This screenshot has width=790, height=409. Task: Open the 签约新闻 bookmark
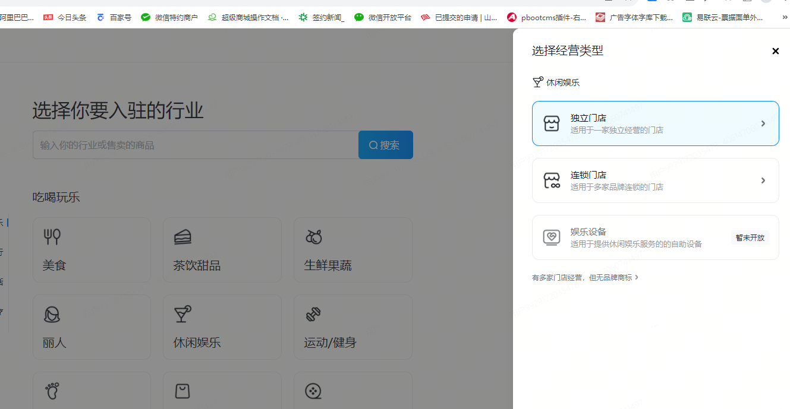click(322, 17)
